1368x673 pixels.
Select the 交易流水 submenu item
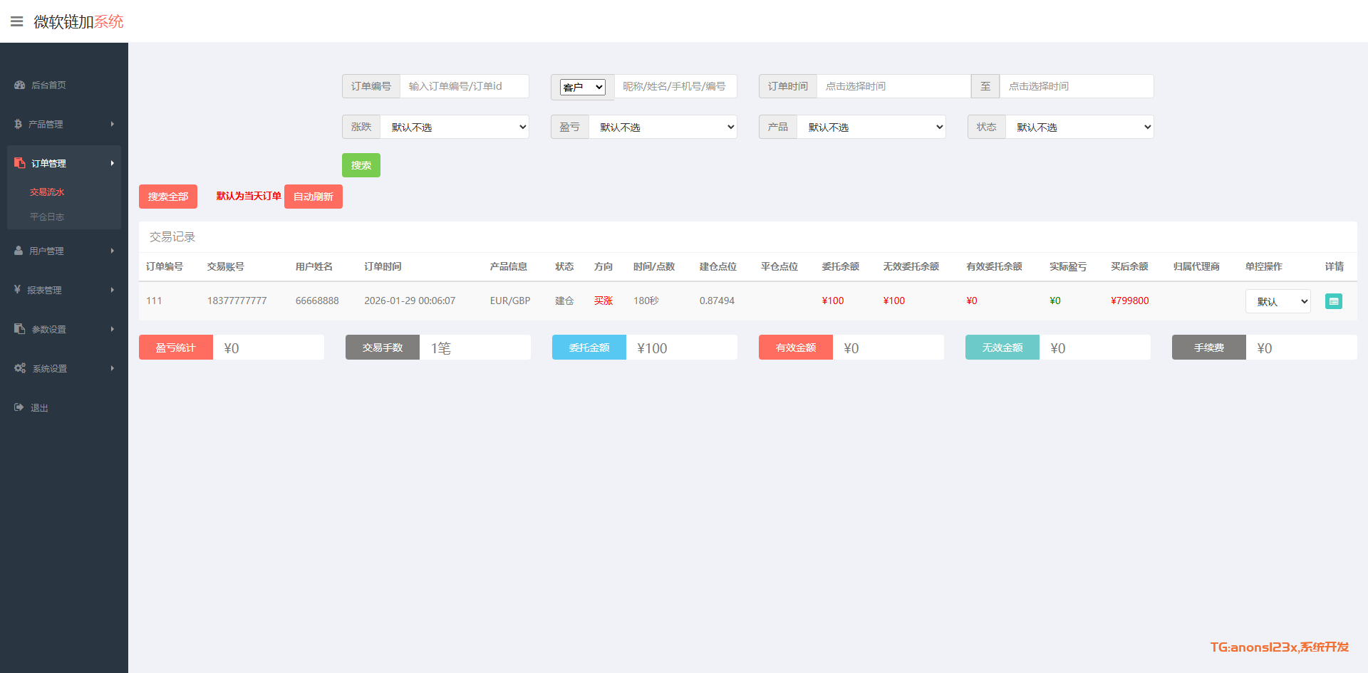click(47, 192)
